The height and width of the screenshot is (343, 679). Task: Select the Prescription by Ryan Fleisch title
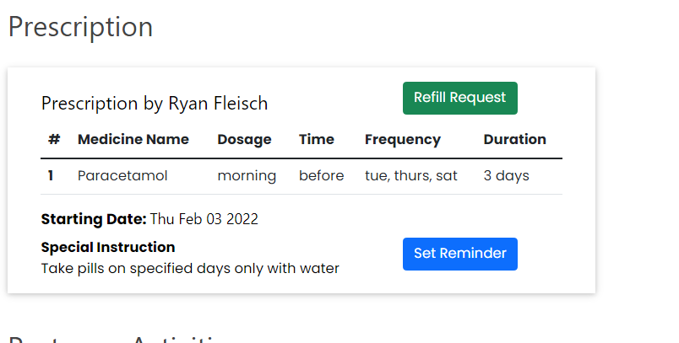click(154, 104)
